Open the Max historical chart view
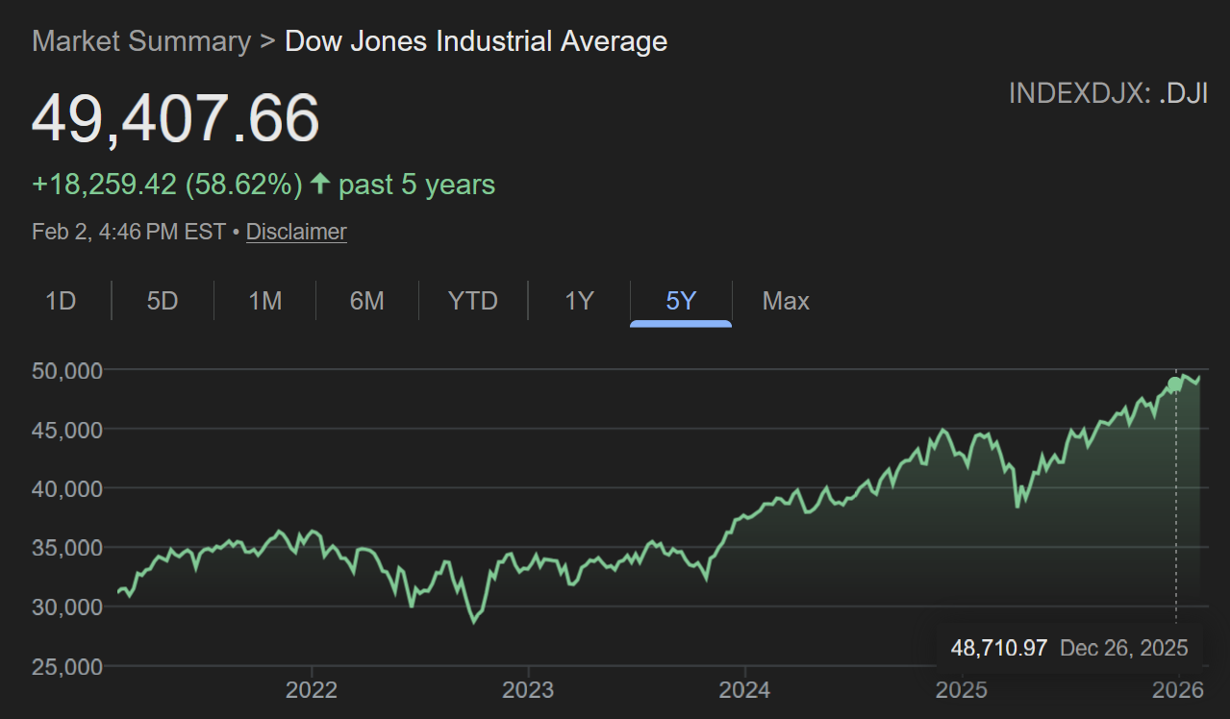 click(786, 301)
